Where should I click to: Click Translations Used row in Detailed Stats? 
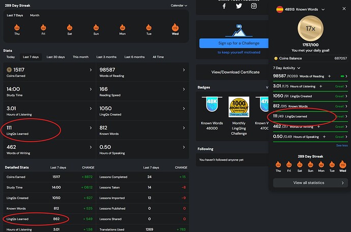(x=142, y=229)
